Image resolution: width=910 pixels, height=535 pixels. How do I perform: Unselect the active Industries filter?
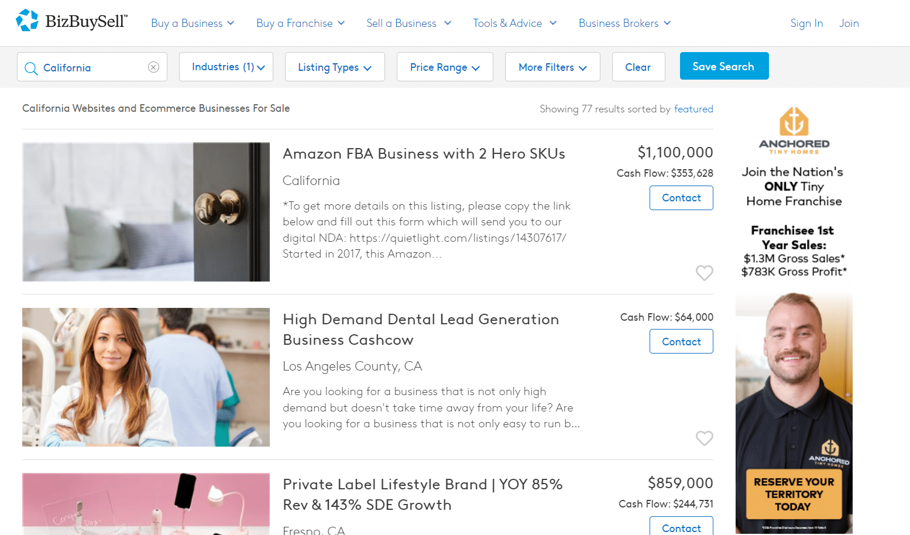[x=226, y=67]
